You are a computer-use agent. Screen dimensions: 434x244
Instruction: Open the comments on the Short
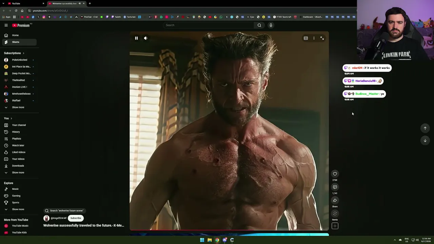(335, 187)
